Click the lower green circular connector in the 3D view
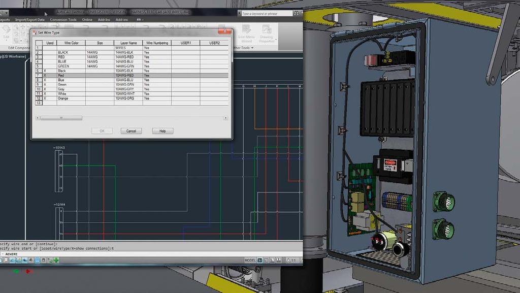The image size is (520, 293). click(443, 229)
